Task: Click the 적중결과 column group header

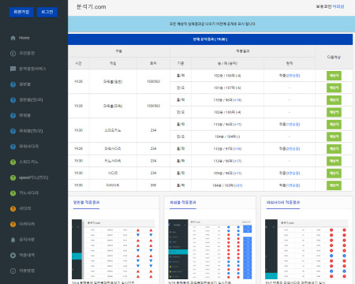Action: click(242, 51)
